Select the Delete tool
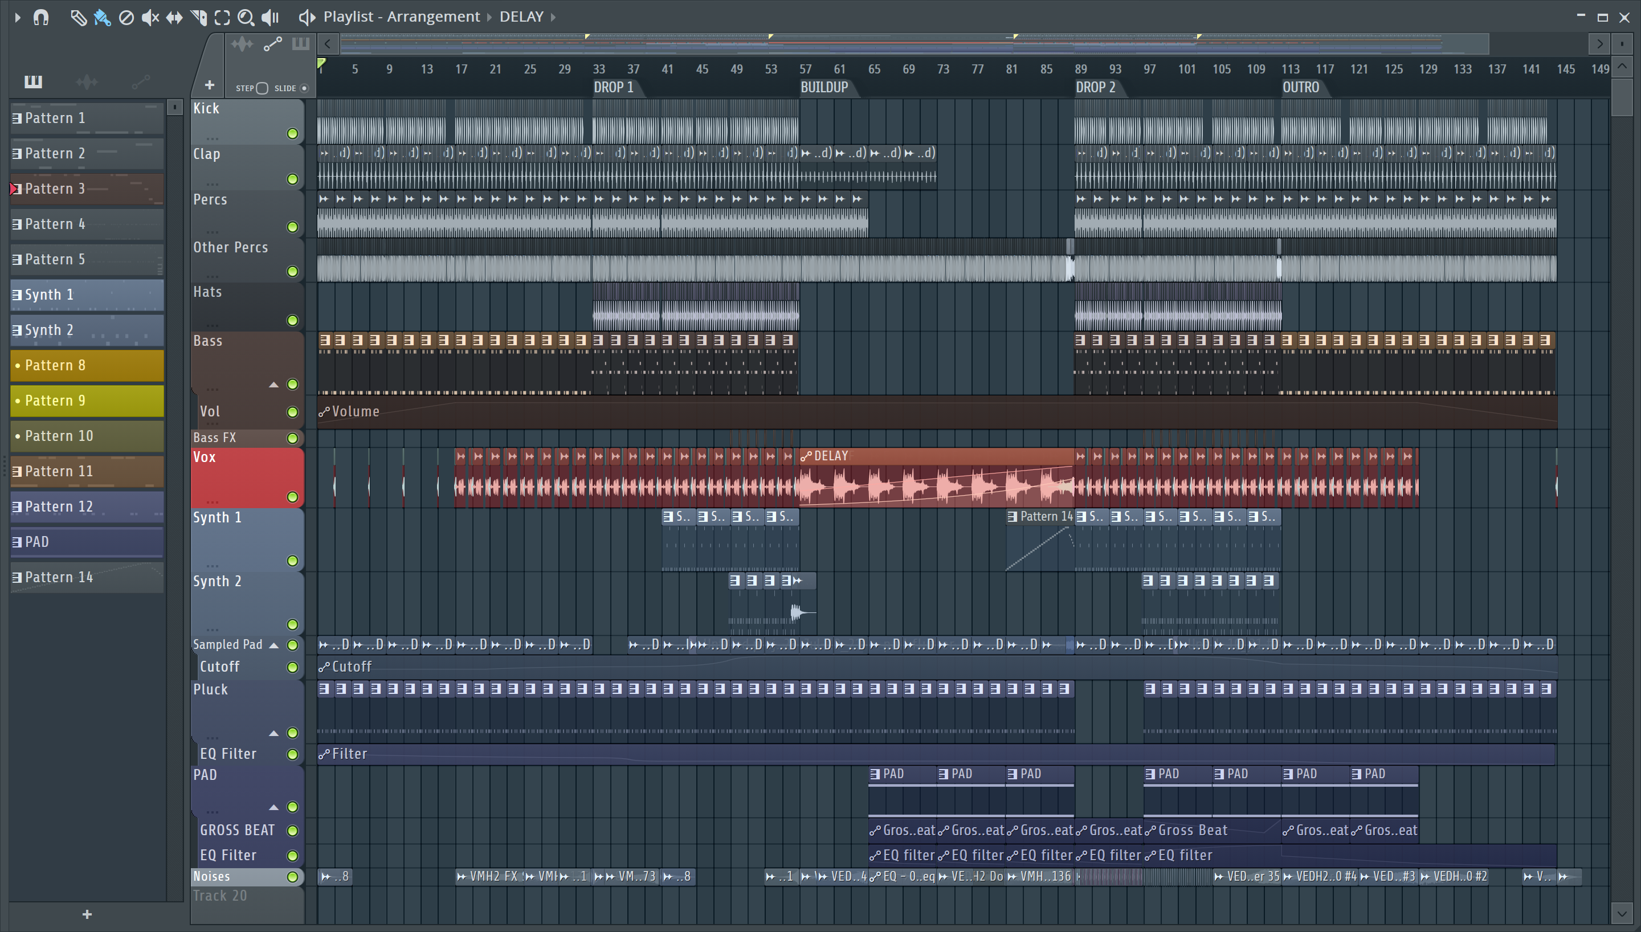Screen dimensions: 1641x932 click(126, 17)
